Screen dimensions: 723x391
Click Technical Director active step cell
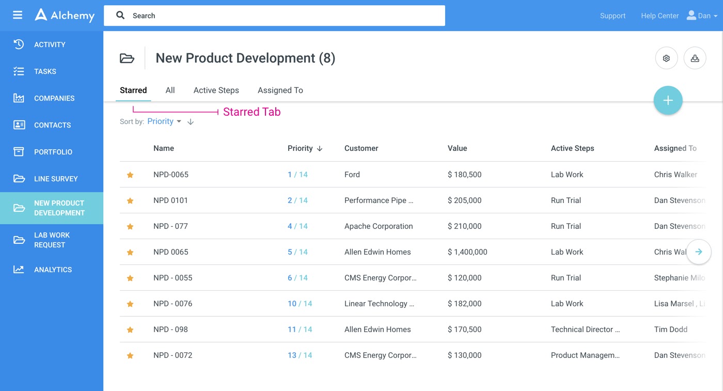585,330
